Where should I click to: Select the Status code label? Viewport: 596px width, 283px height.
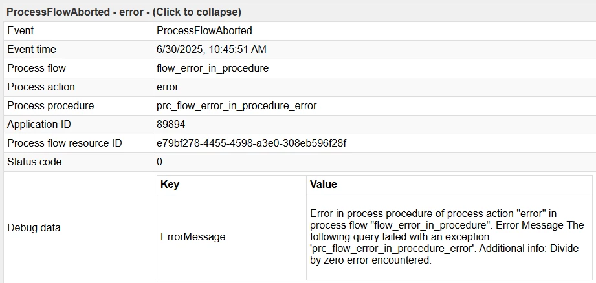click(x=34, y=162)
